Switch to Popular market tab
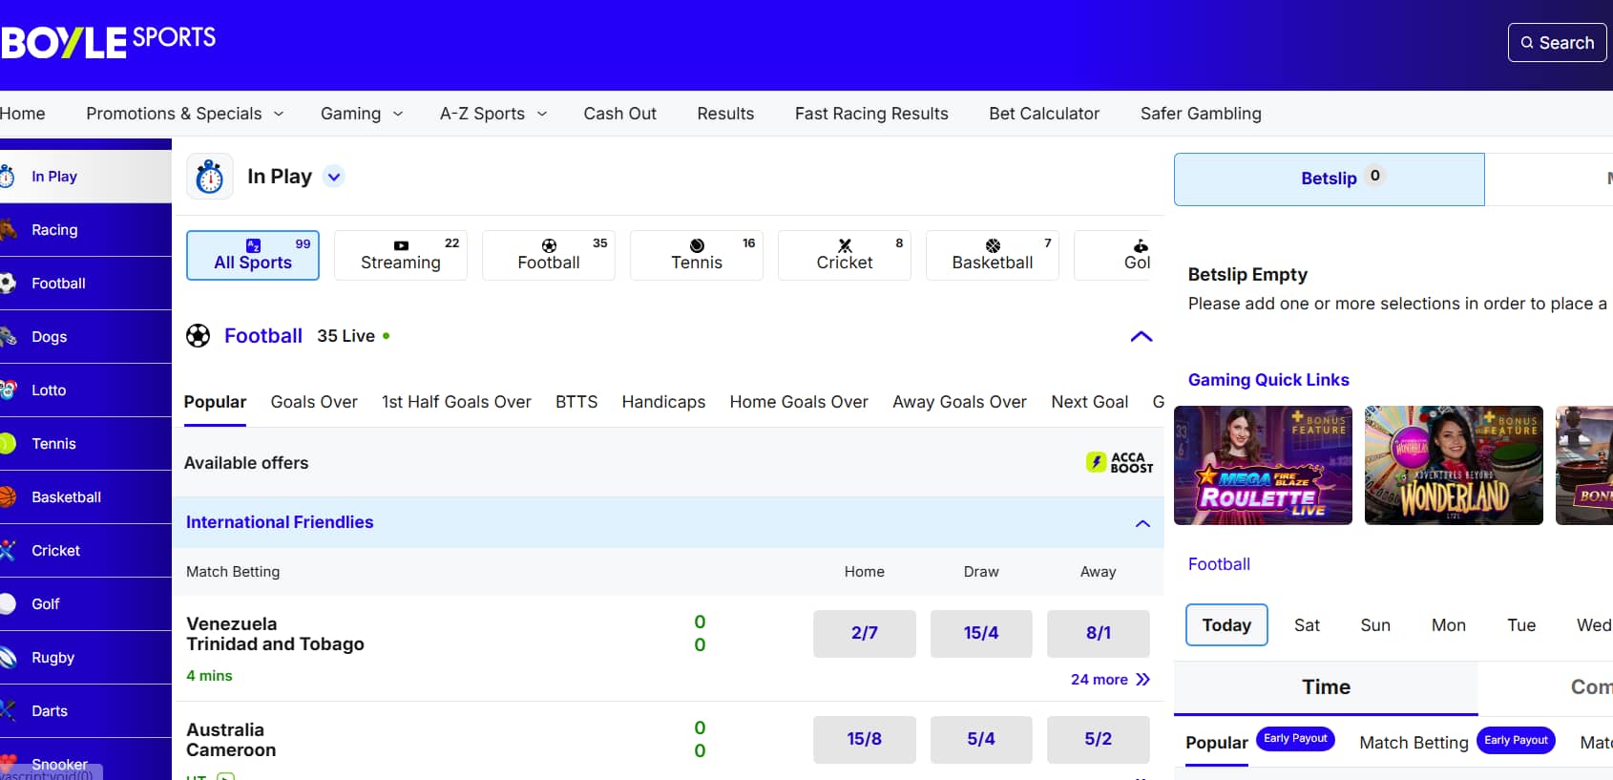This screenshot has width=1613, height=780. (x=215, y=402)
